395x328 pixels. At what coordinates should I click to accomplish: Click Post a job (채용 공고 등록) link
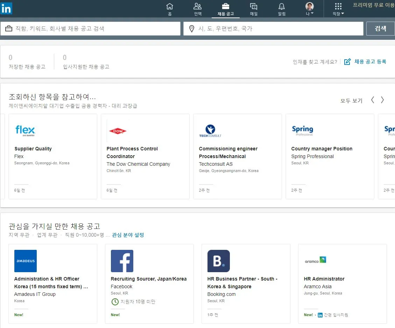point(370,61)
